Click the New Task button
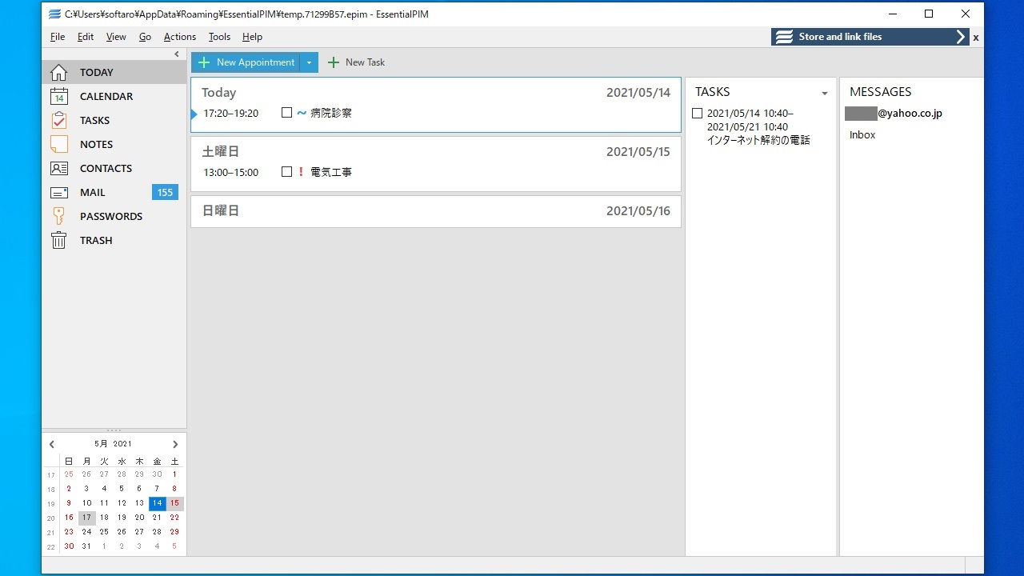The image size is (1024, 576). (x=356, y=62)
